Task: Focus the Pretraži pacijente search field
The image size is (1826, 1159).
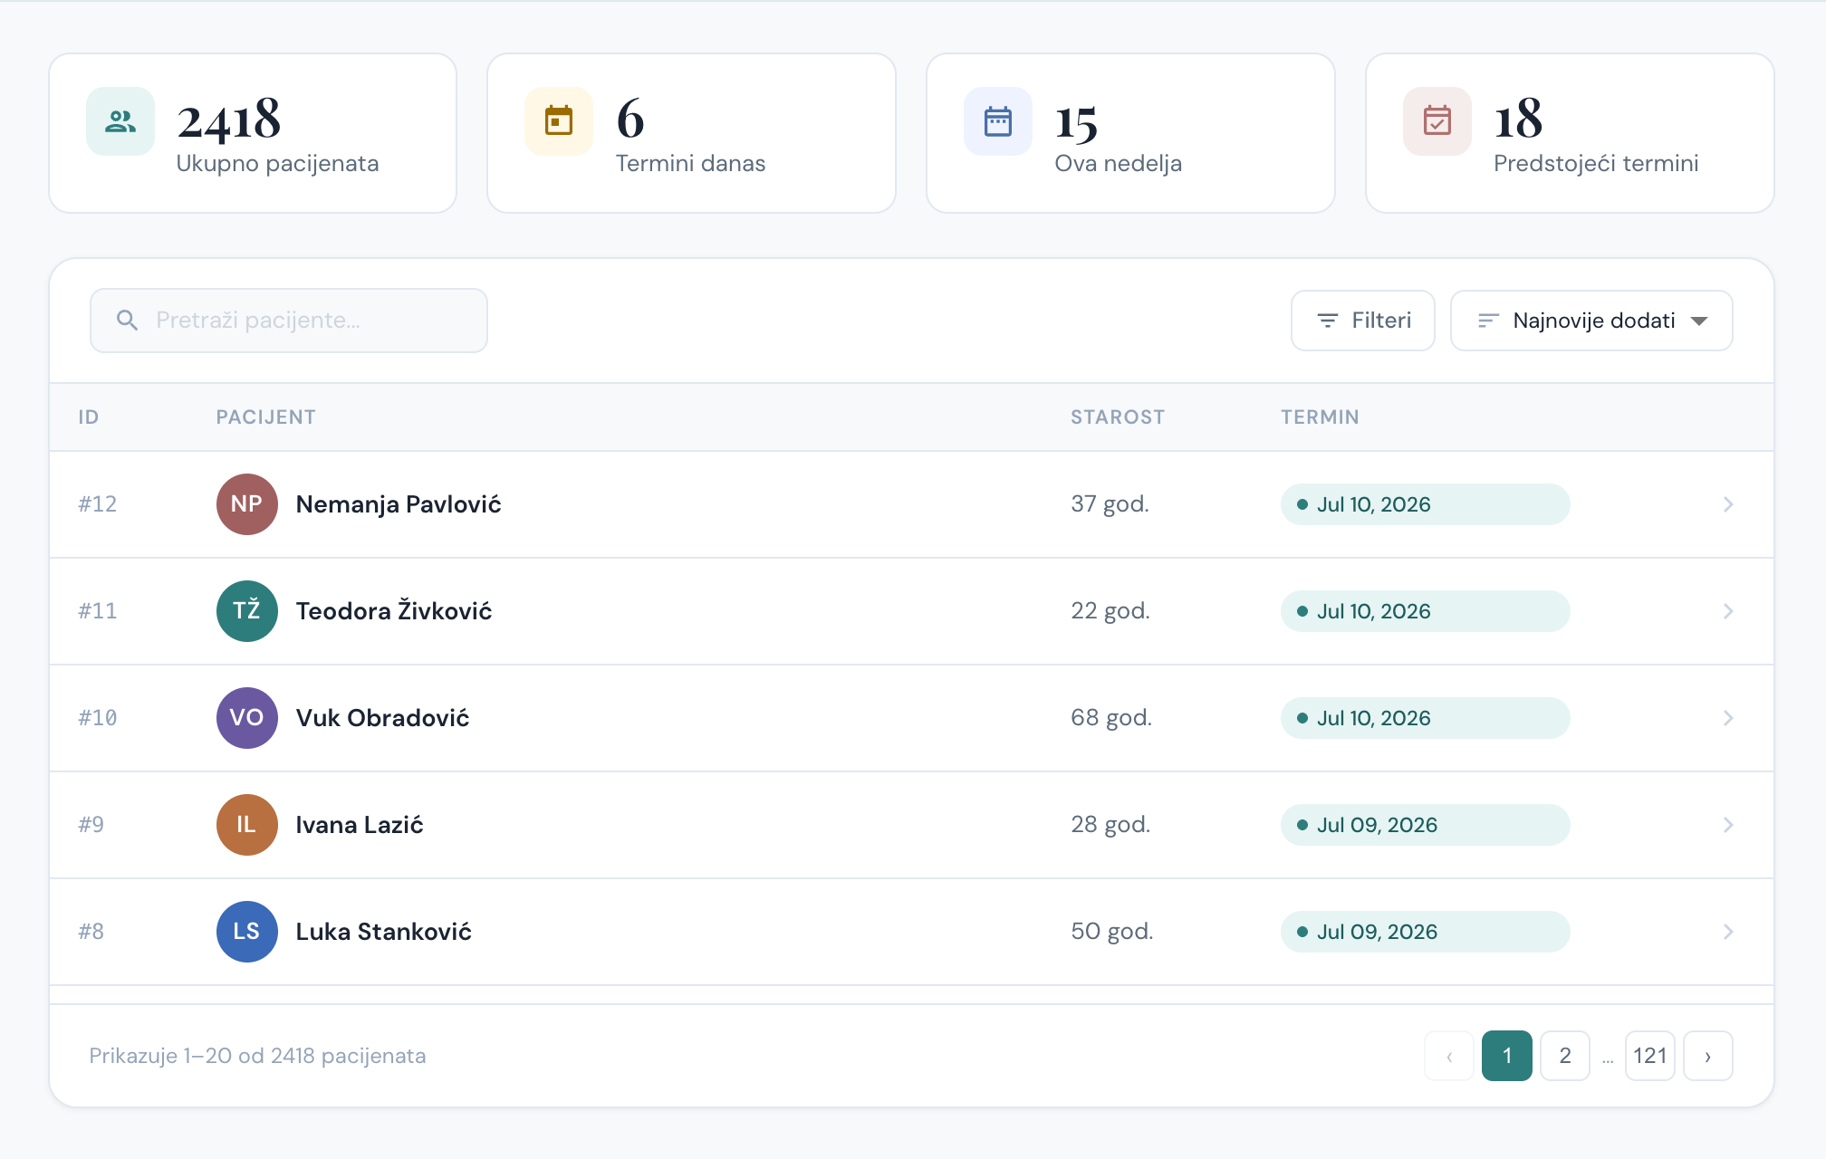Action: click(x=289, y=321)
